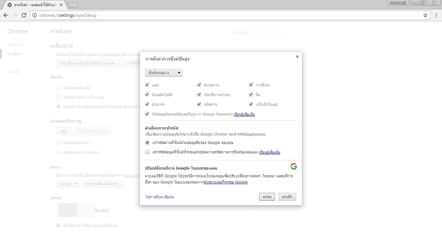Confirm the dialog with ตกลง

pyautogui.click(x=267, y=197)
